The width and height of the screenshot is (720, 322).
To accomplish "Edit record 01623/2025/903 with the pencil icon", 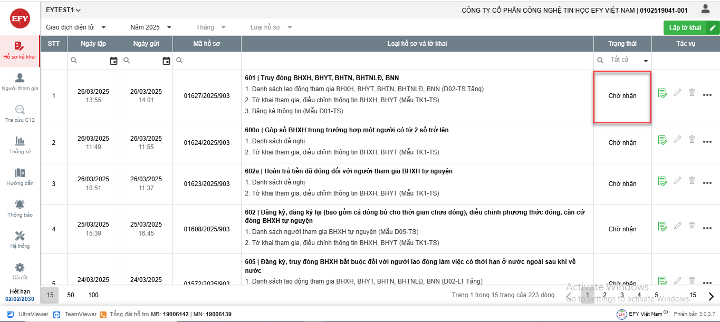I will tap(678, 181).
